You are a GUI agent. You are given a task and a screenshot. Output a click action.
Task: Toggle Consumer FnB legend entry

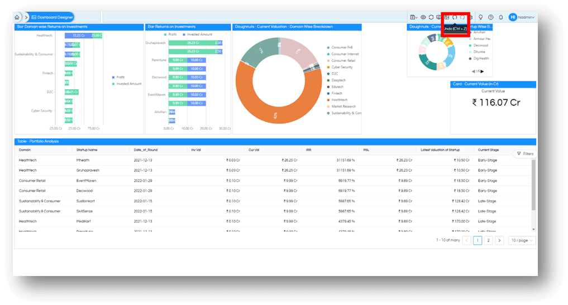coord(340,47)
